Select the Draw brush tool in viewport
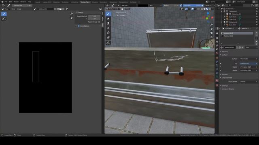This screenshot has height=145, width=259. click(108, 14)
